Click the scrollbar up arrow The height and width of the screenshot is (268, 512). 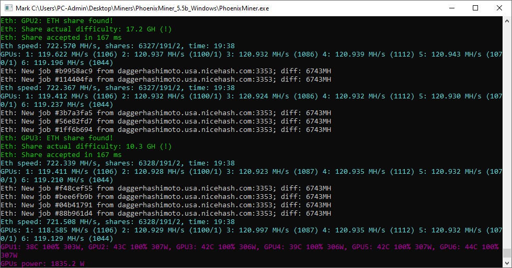(507, 21)
